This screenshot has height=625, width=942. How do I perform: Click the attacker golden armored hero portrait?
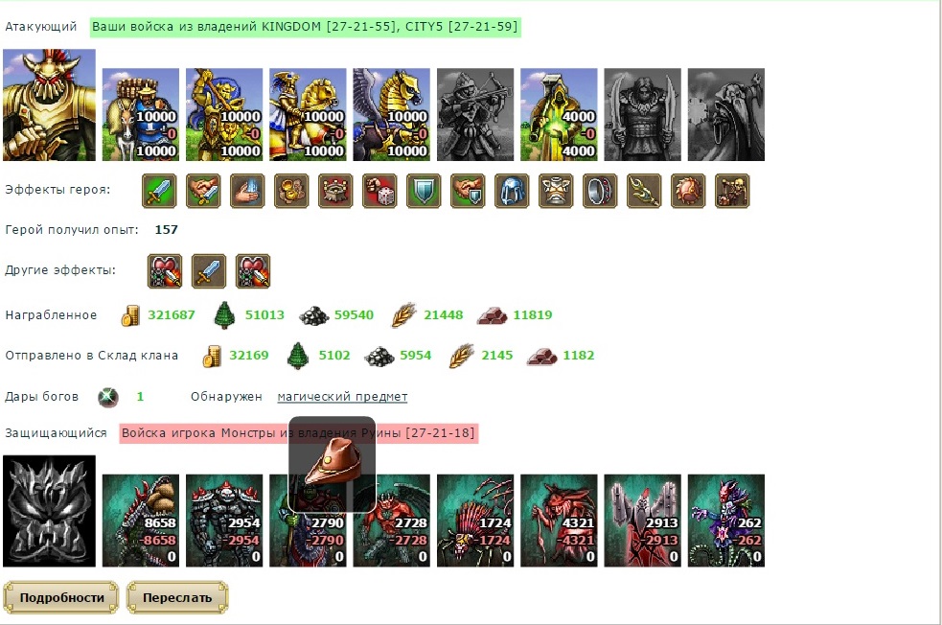click(x=49, y=105)
